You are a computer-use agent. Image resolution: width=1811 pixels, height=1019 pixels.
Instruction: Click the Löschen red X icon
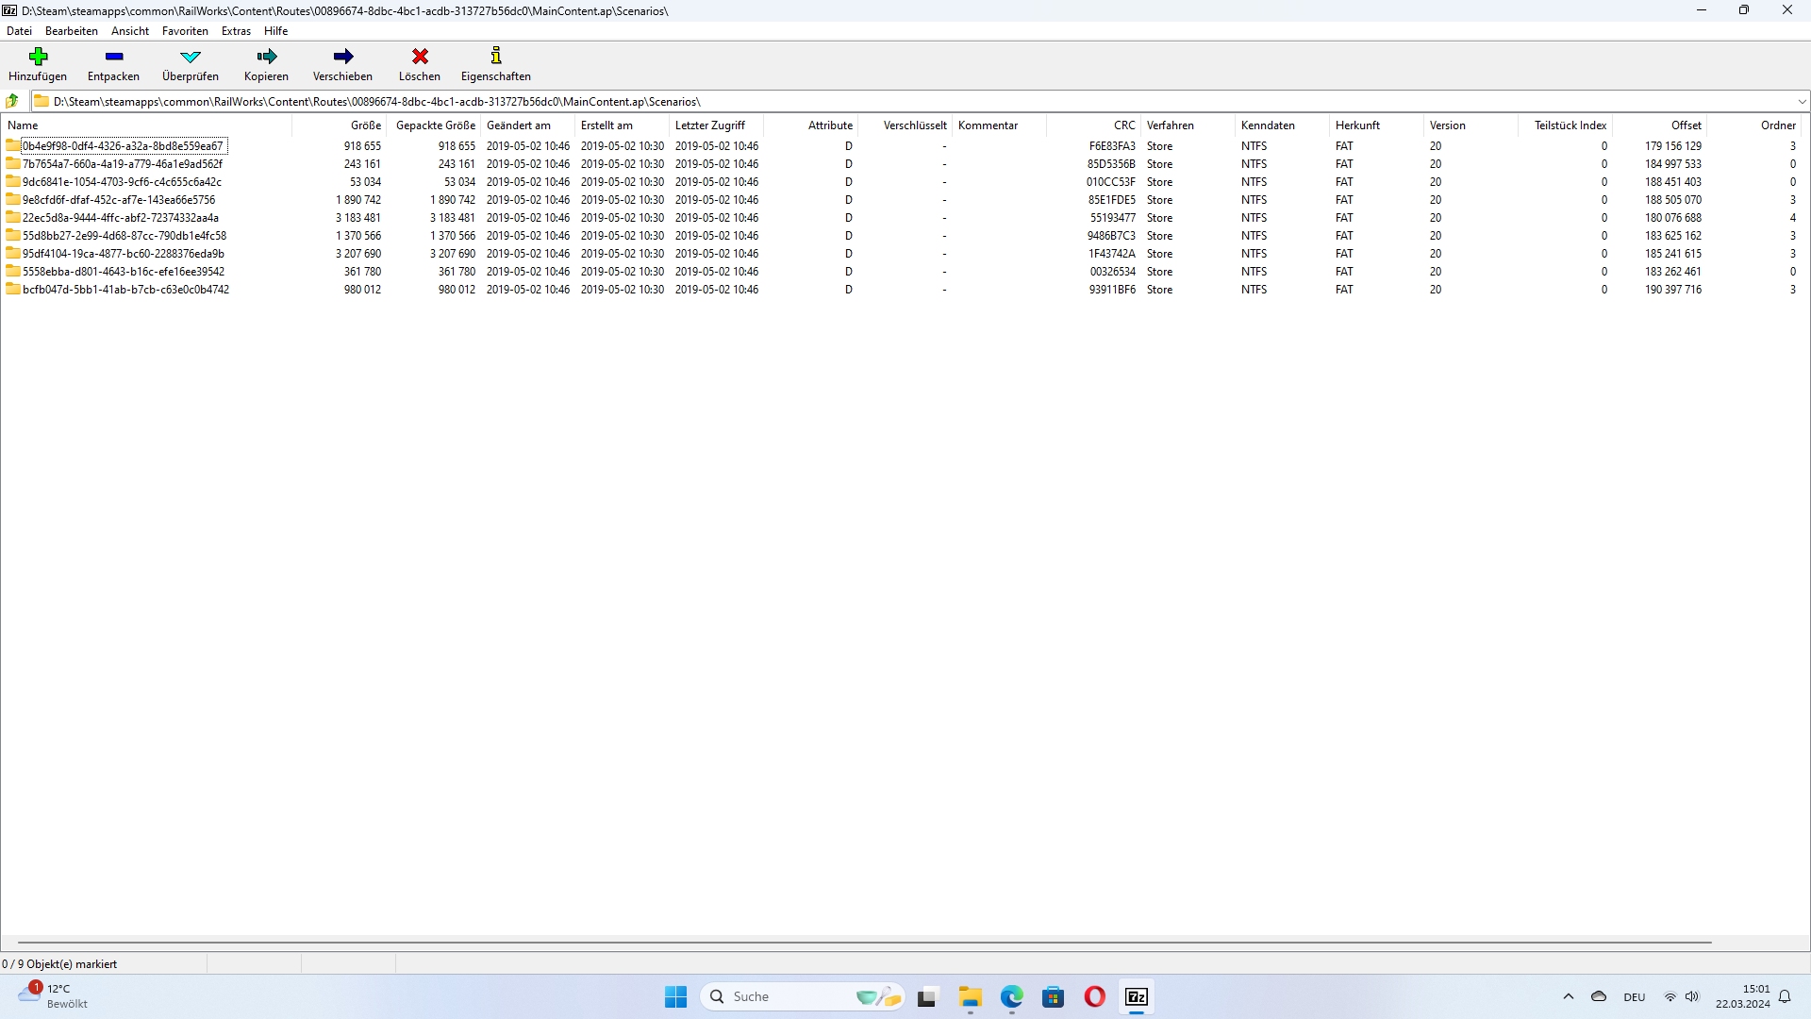click(420, 57)
